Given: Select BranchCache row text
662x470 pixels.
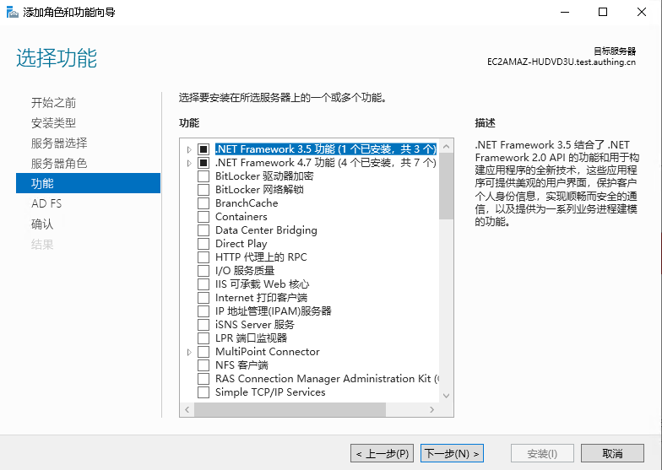Looking at the screenshot, I should [x=247, y=203].
